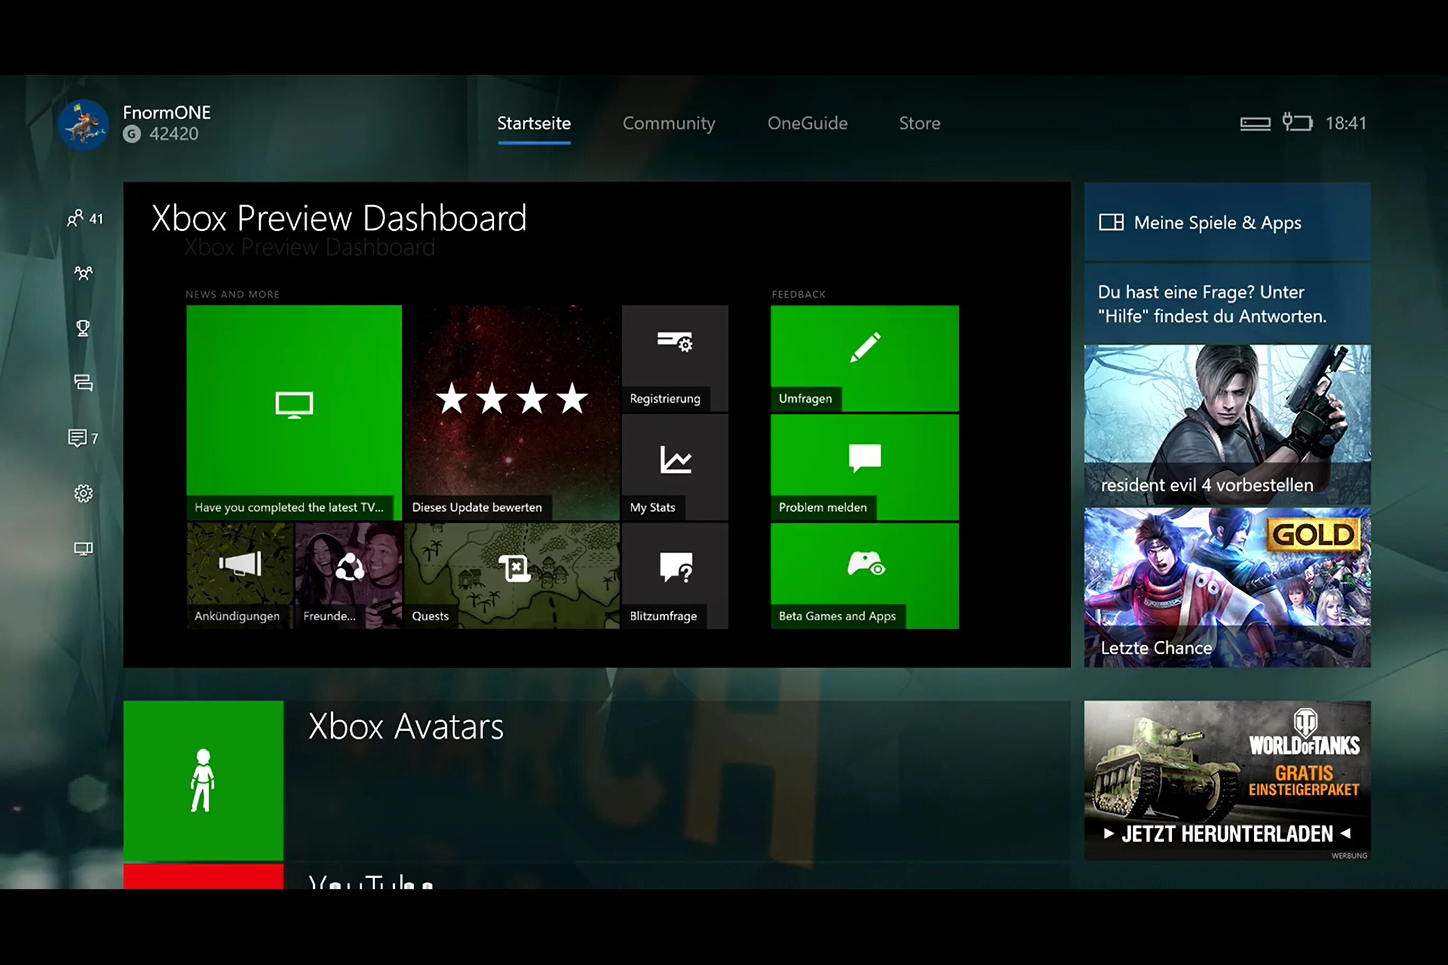The image size is (1448, 965).
Task: Open the Messages chat icon in sidebar
Action: point(83,383)
